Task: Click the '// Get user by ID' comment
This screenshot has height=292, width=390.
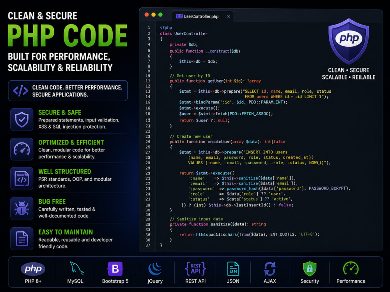Action: click(x=190, y=76)
